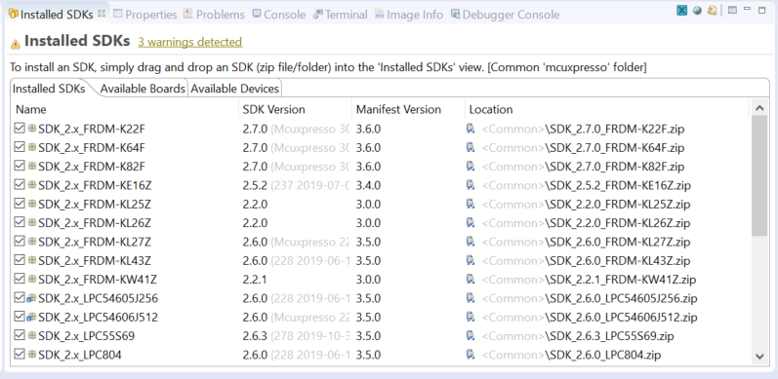Switch to the Problems view tab
This screenshot has height=379, width=778.
(x=215, y=15)
